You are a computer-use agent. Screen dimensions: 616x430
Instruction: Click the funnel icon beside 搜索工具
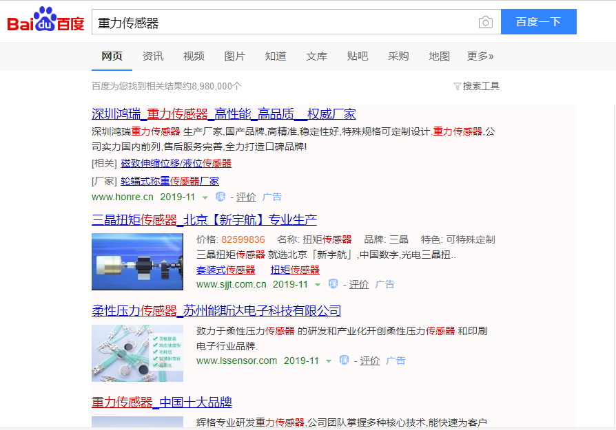457,86
